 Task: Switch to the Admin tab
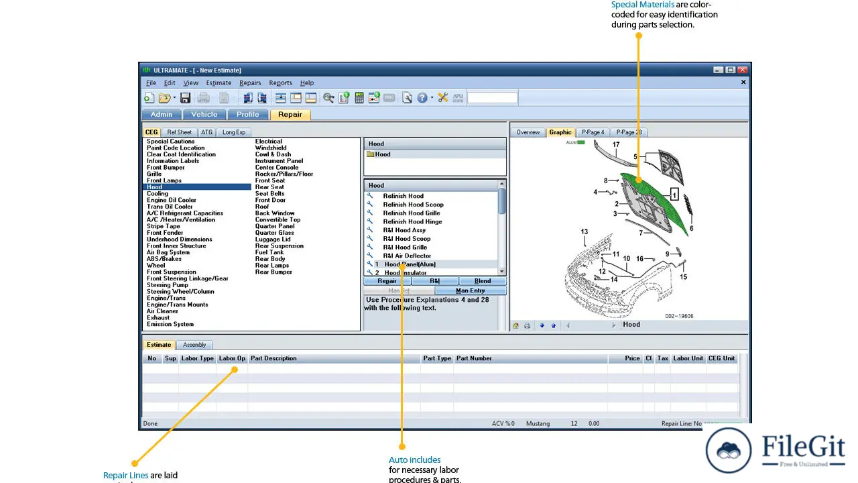pos(161,115)
